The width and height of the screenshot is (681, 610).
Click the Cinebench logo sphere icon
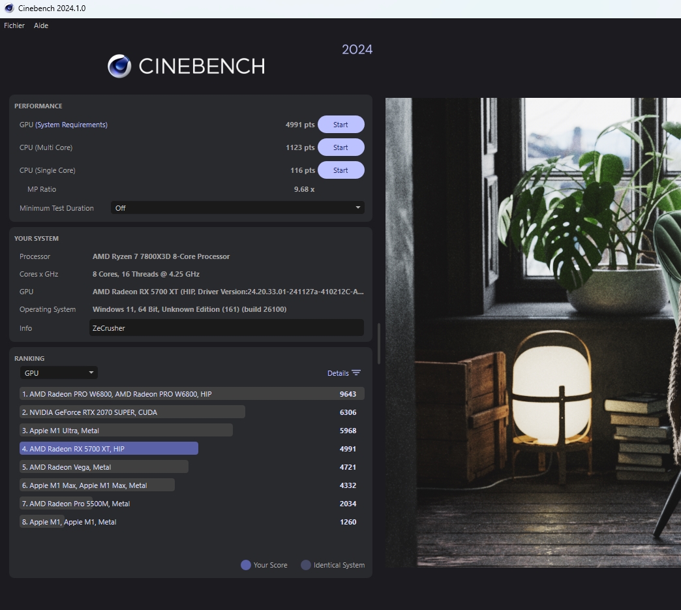point(119,66)
